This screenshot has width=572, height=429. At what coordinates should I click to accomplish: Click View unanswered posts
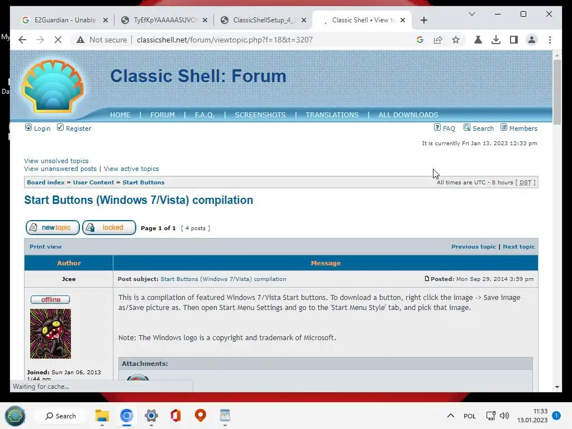pyautogui.click(x=60, y=169)
